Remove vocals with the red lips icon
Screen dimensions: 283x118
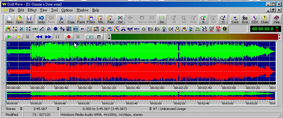click(x=218, y=29)
